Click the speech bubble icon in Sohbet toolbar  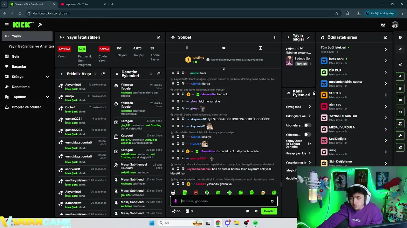point(224,48)
